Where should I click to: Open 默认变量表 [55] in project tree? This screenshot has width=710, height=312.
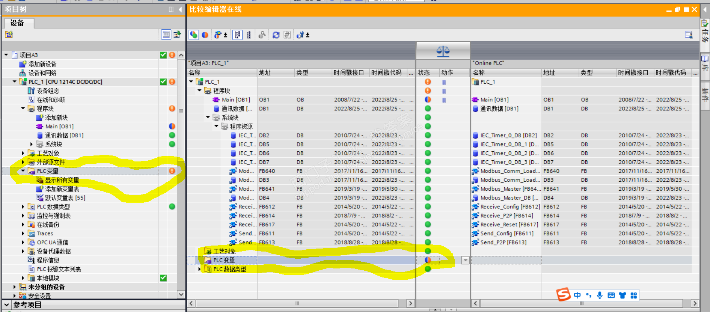(65, 198)
